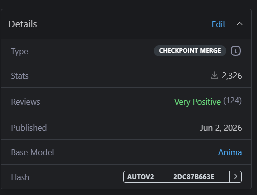Open the checkpoint merge info icon
Image resolution: width=257 pixels, height=195 pixels.
tap(236, 51)
